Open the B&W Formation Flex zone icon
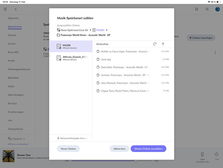This screenshot has width=223, height=168. pos(202,154)
